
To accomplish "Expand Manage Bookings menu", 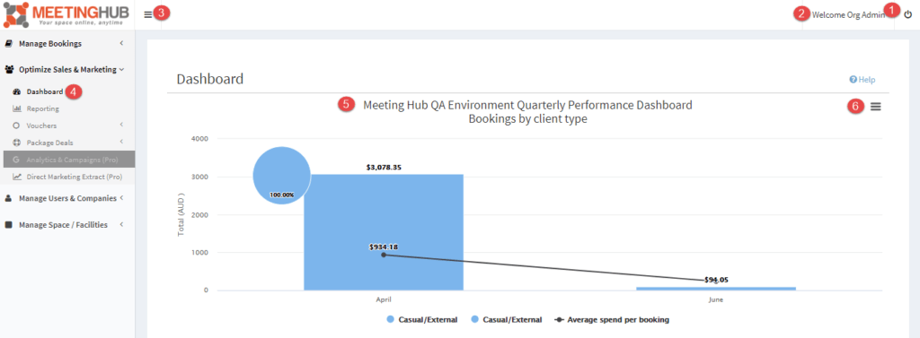I will 67,43.
